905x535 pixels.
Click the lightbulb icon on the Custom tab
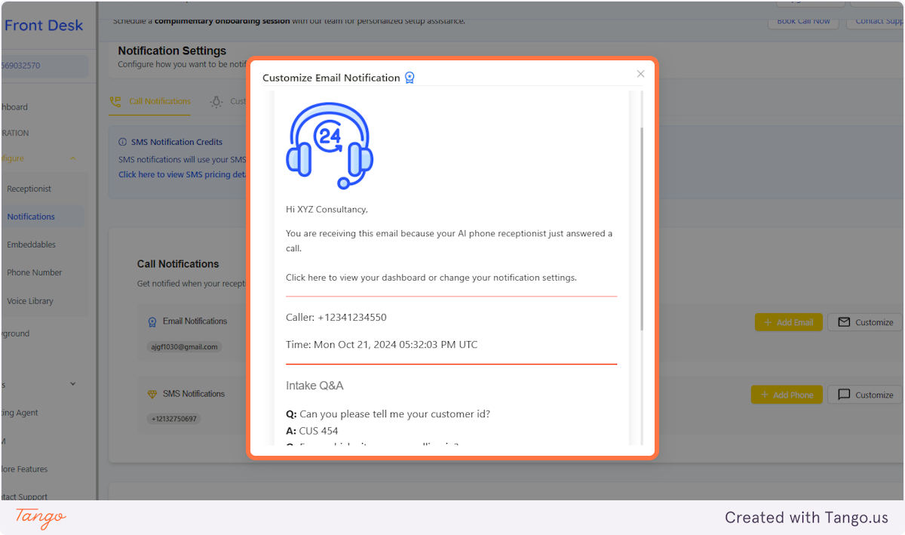tap(216, 101)
